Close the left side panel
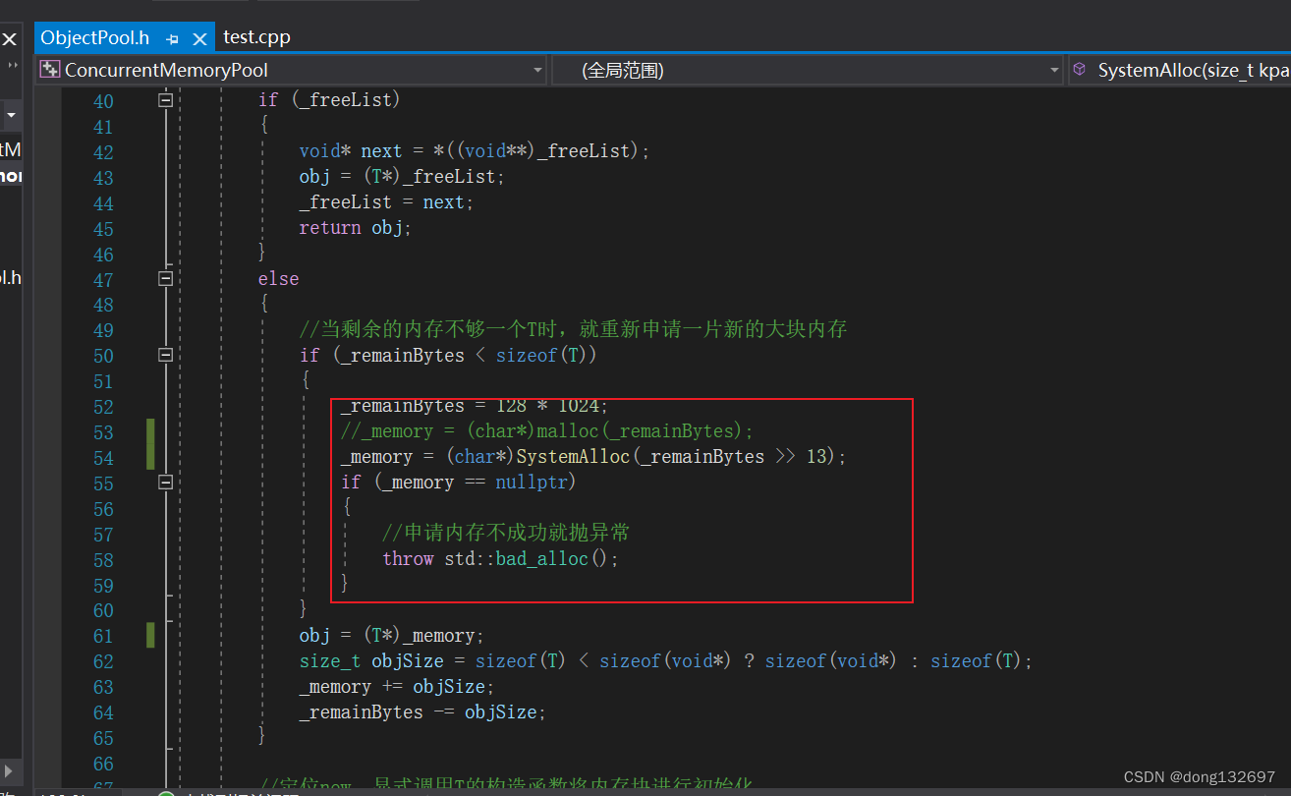 (9, 39)
